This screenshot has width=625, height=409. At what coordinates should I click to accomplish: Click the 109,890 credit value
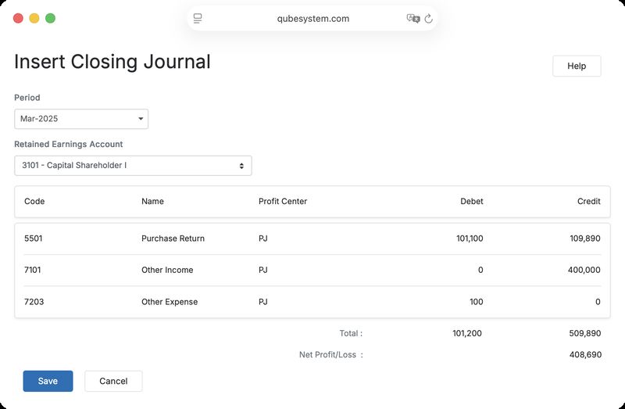[x=585, y=239]
